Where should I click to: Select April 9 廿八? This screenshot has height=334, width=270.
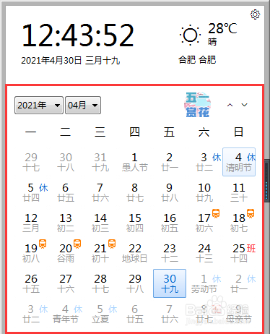(170, 192)
